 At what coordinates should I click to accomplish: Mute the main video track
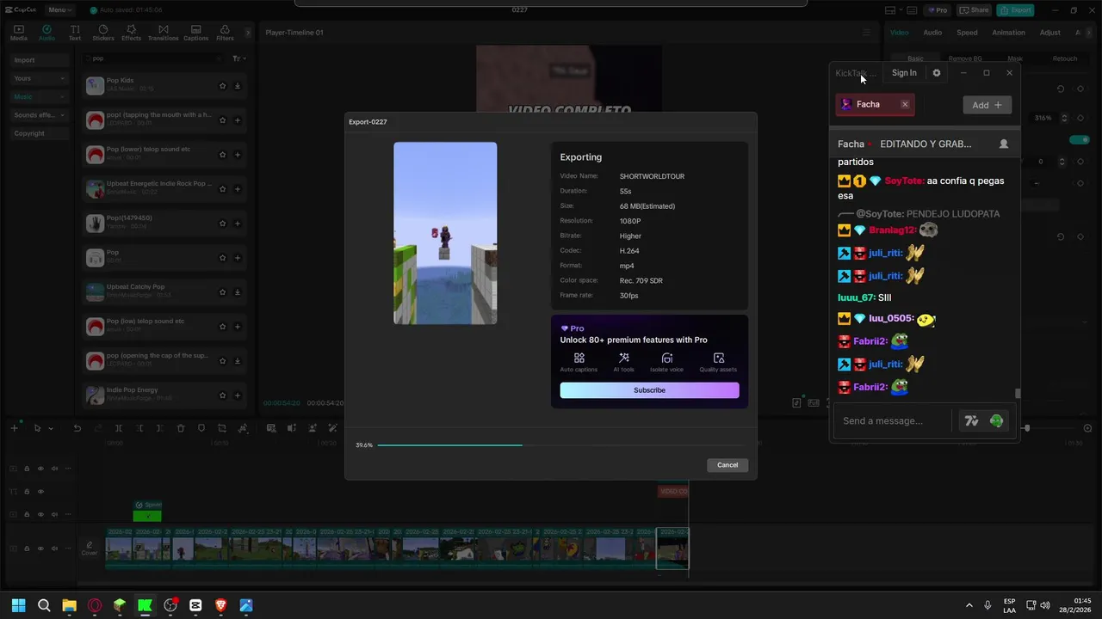pos(54,549)
